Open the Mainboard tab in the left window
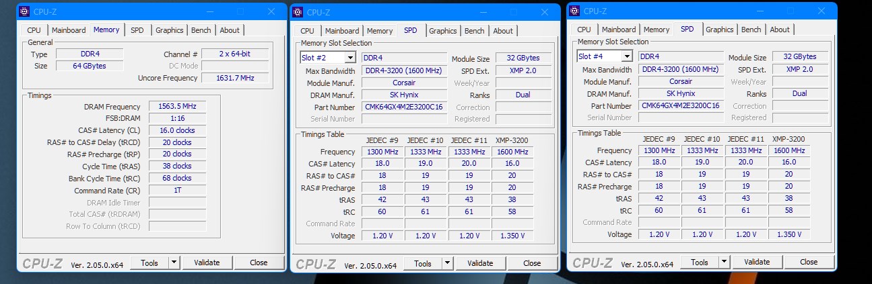 [x=69, y=30]
